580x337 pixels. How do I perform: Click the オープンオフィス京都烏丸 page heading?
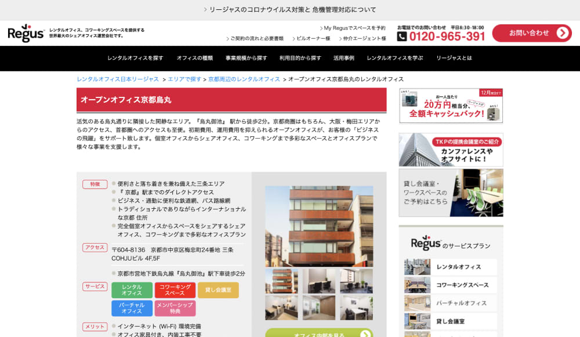click(x=126, y=100)
